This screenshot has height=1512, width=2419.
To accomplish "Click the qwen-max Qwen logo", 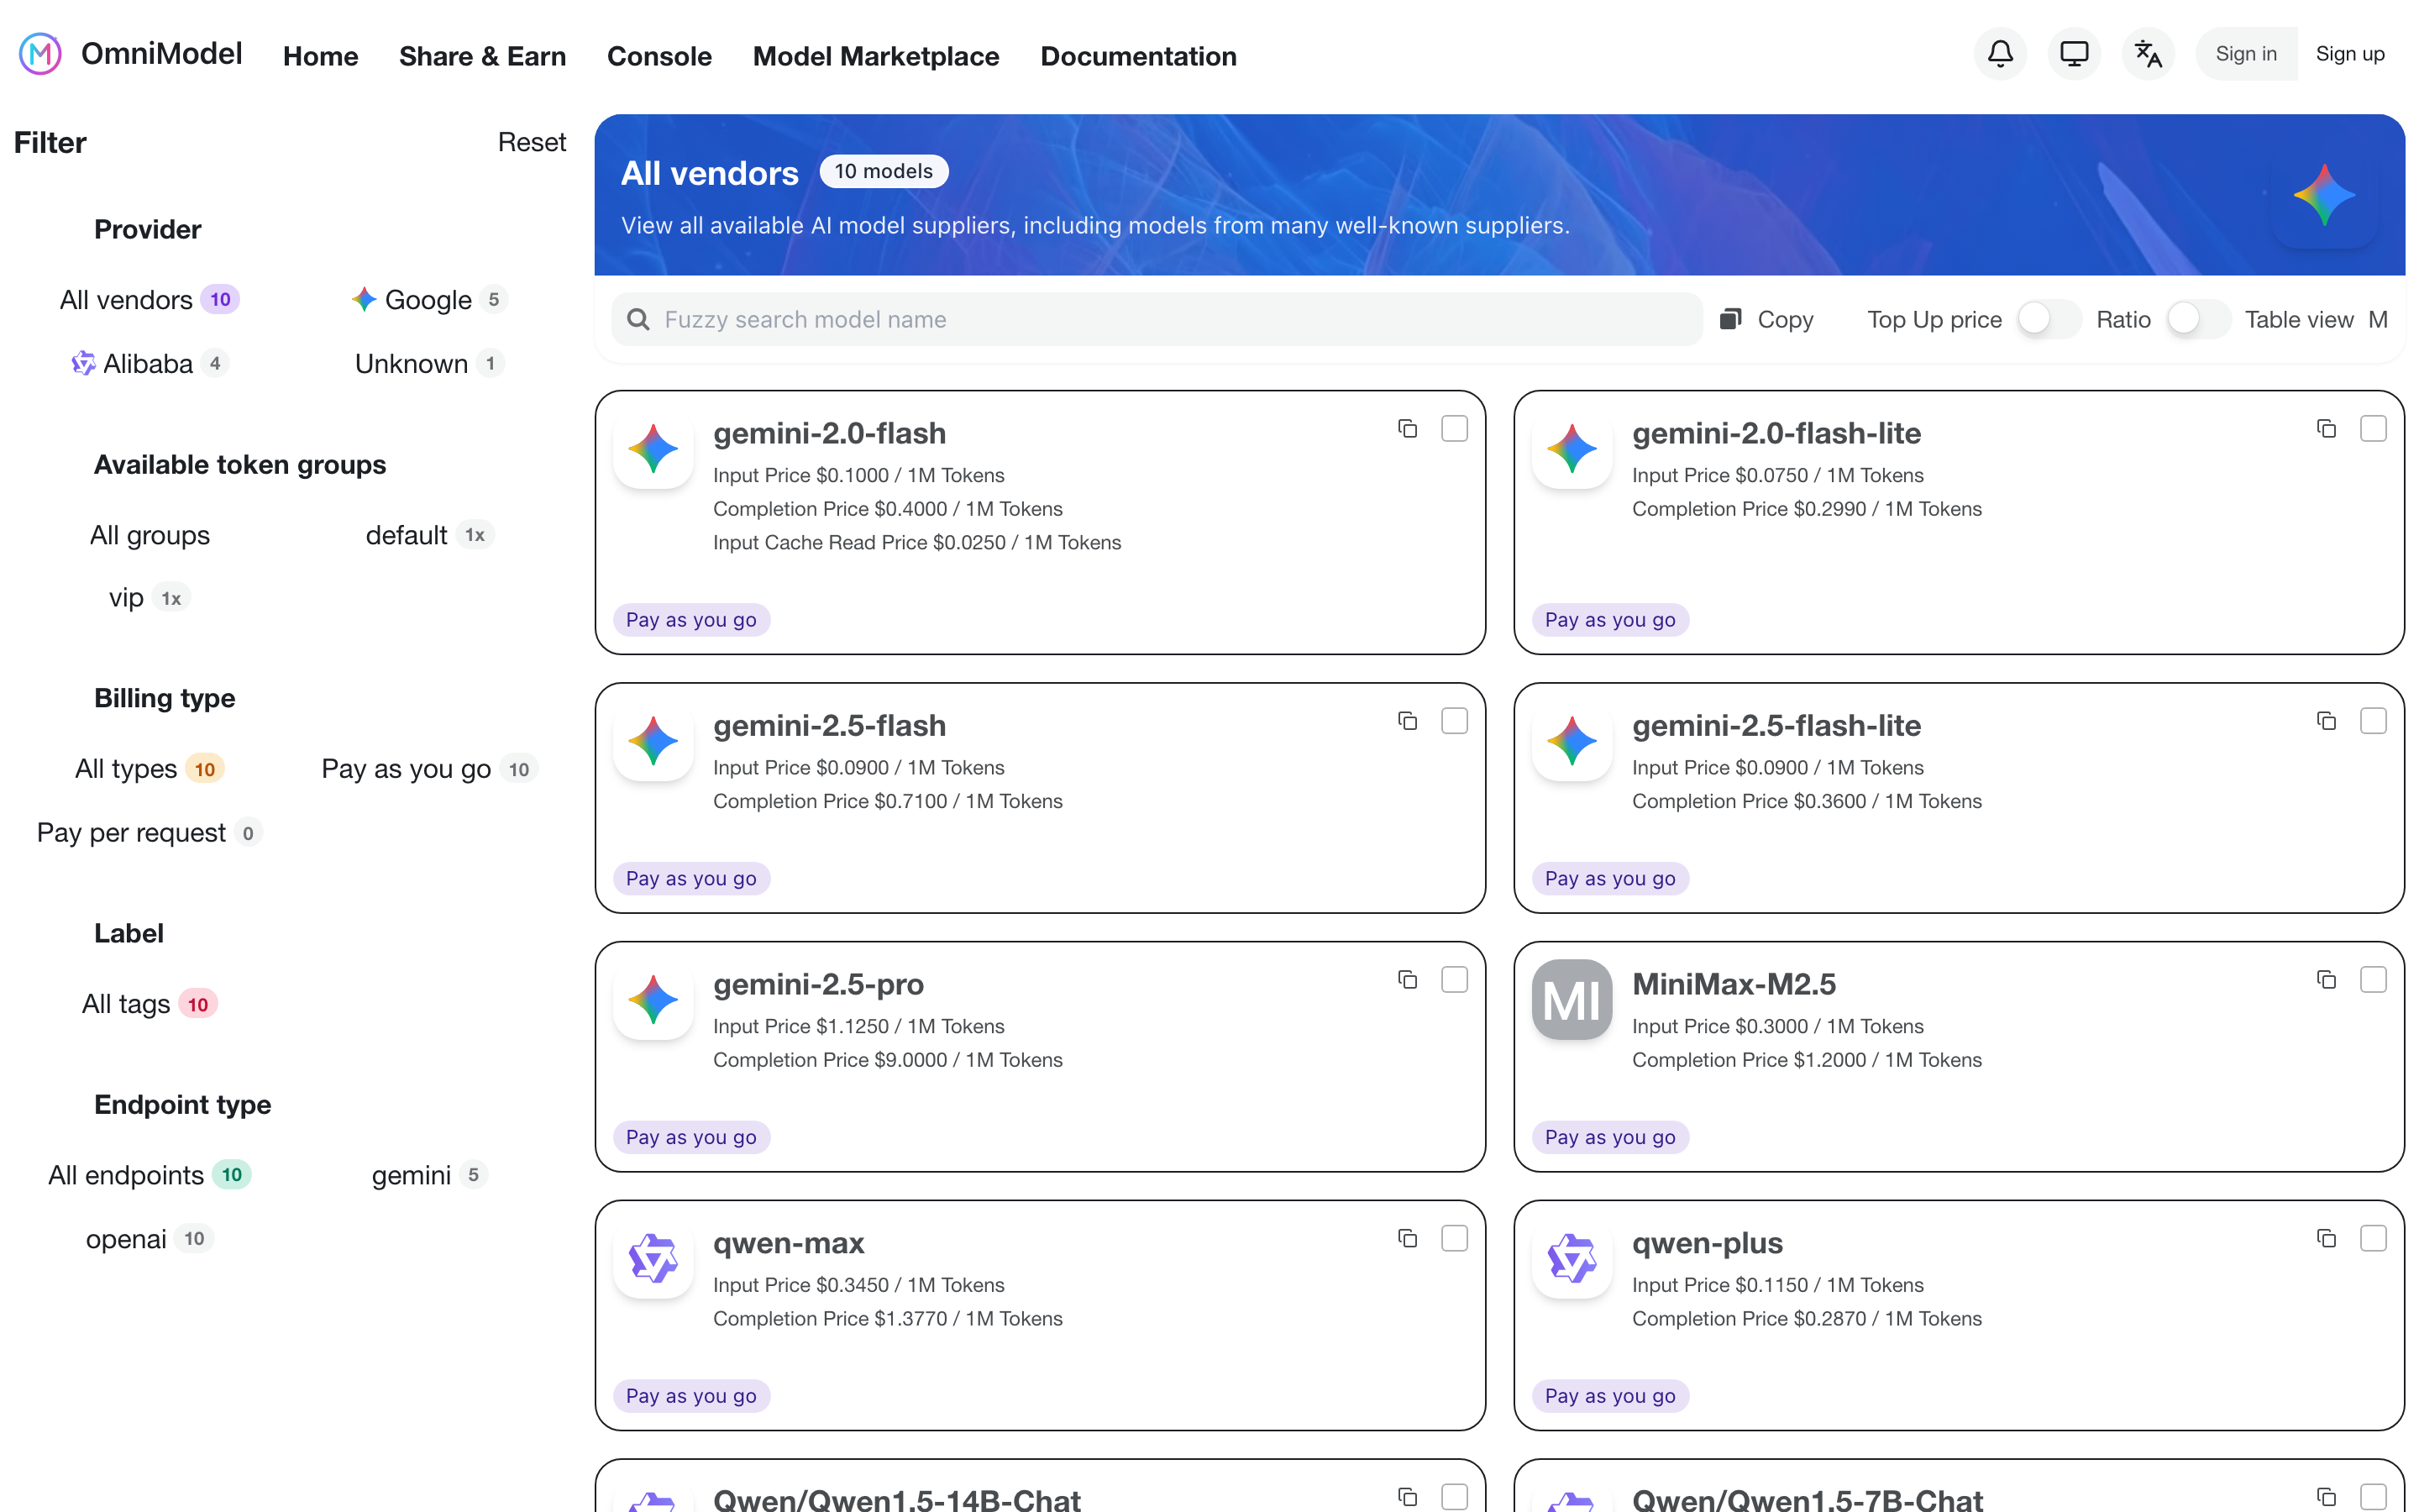I will point(653,1259).
